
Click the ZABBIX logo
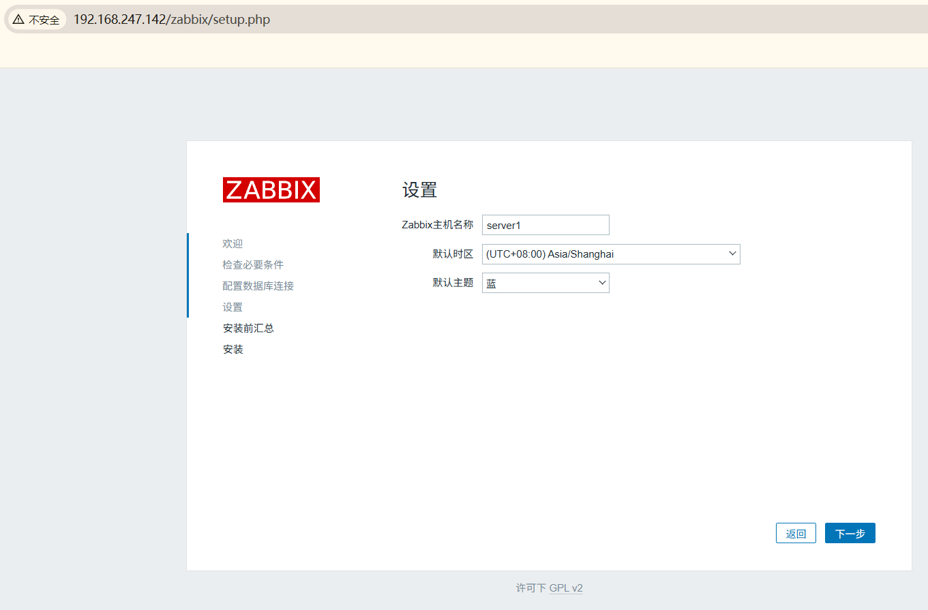[271, 190]
